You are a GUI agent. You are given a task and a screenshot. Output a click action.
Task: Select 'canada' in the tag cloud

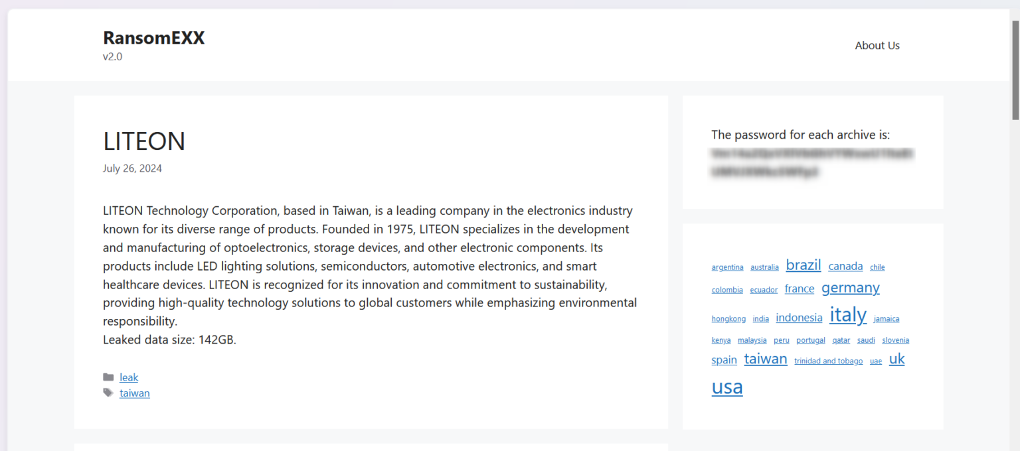pyautogui.click(x=845, y=266)
